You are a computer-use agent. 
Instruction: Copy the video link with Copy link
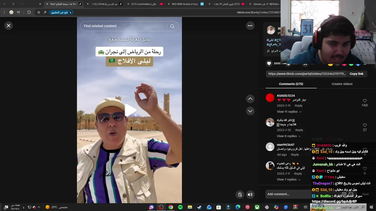356,74
